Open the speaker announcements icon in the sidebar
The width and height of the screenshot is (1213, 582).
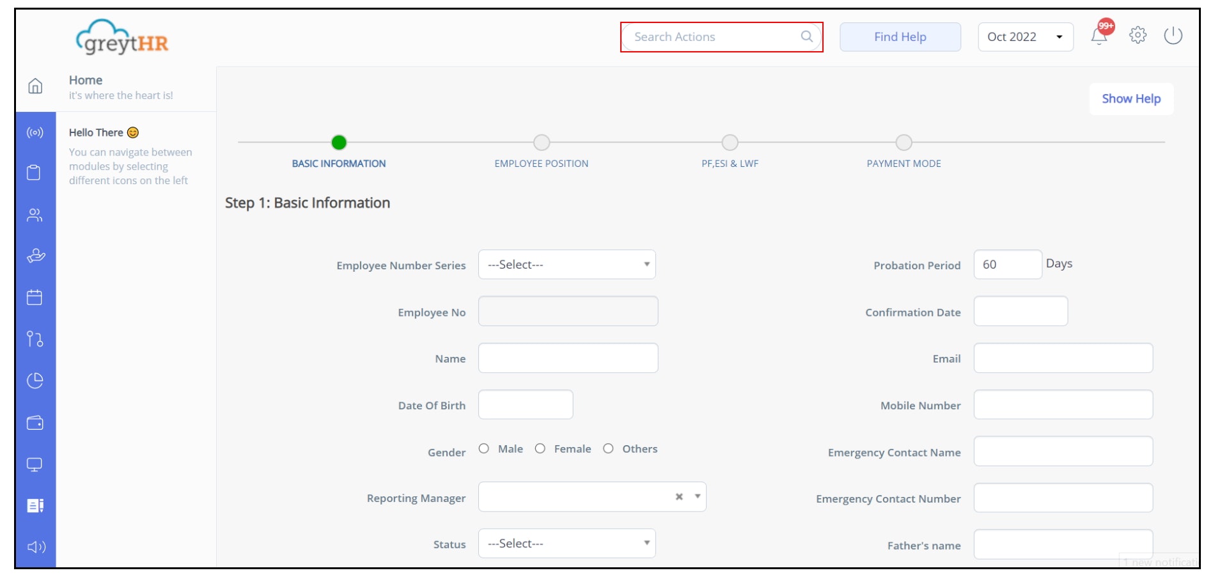tap(36, 547)
